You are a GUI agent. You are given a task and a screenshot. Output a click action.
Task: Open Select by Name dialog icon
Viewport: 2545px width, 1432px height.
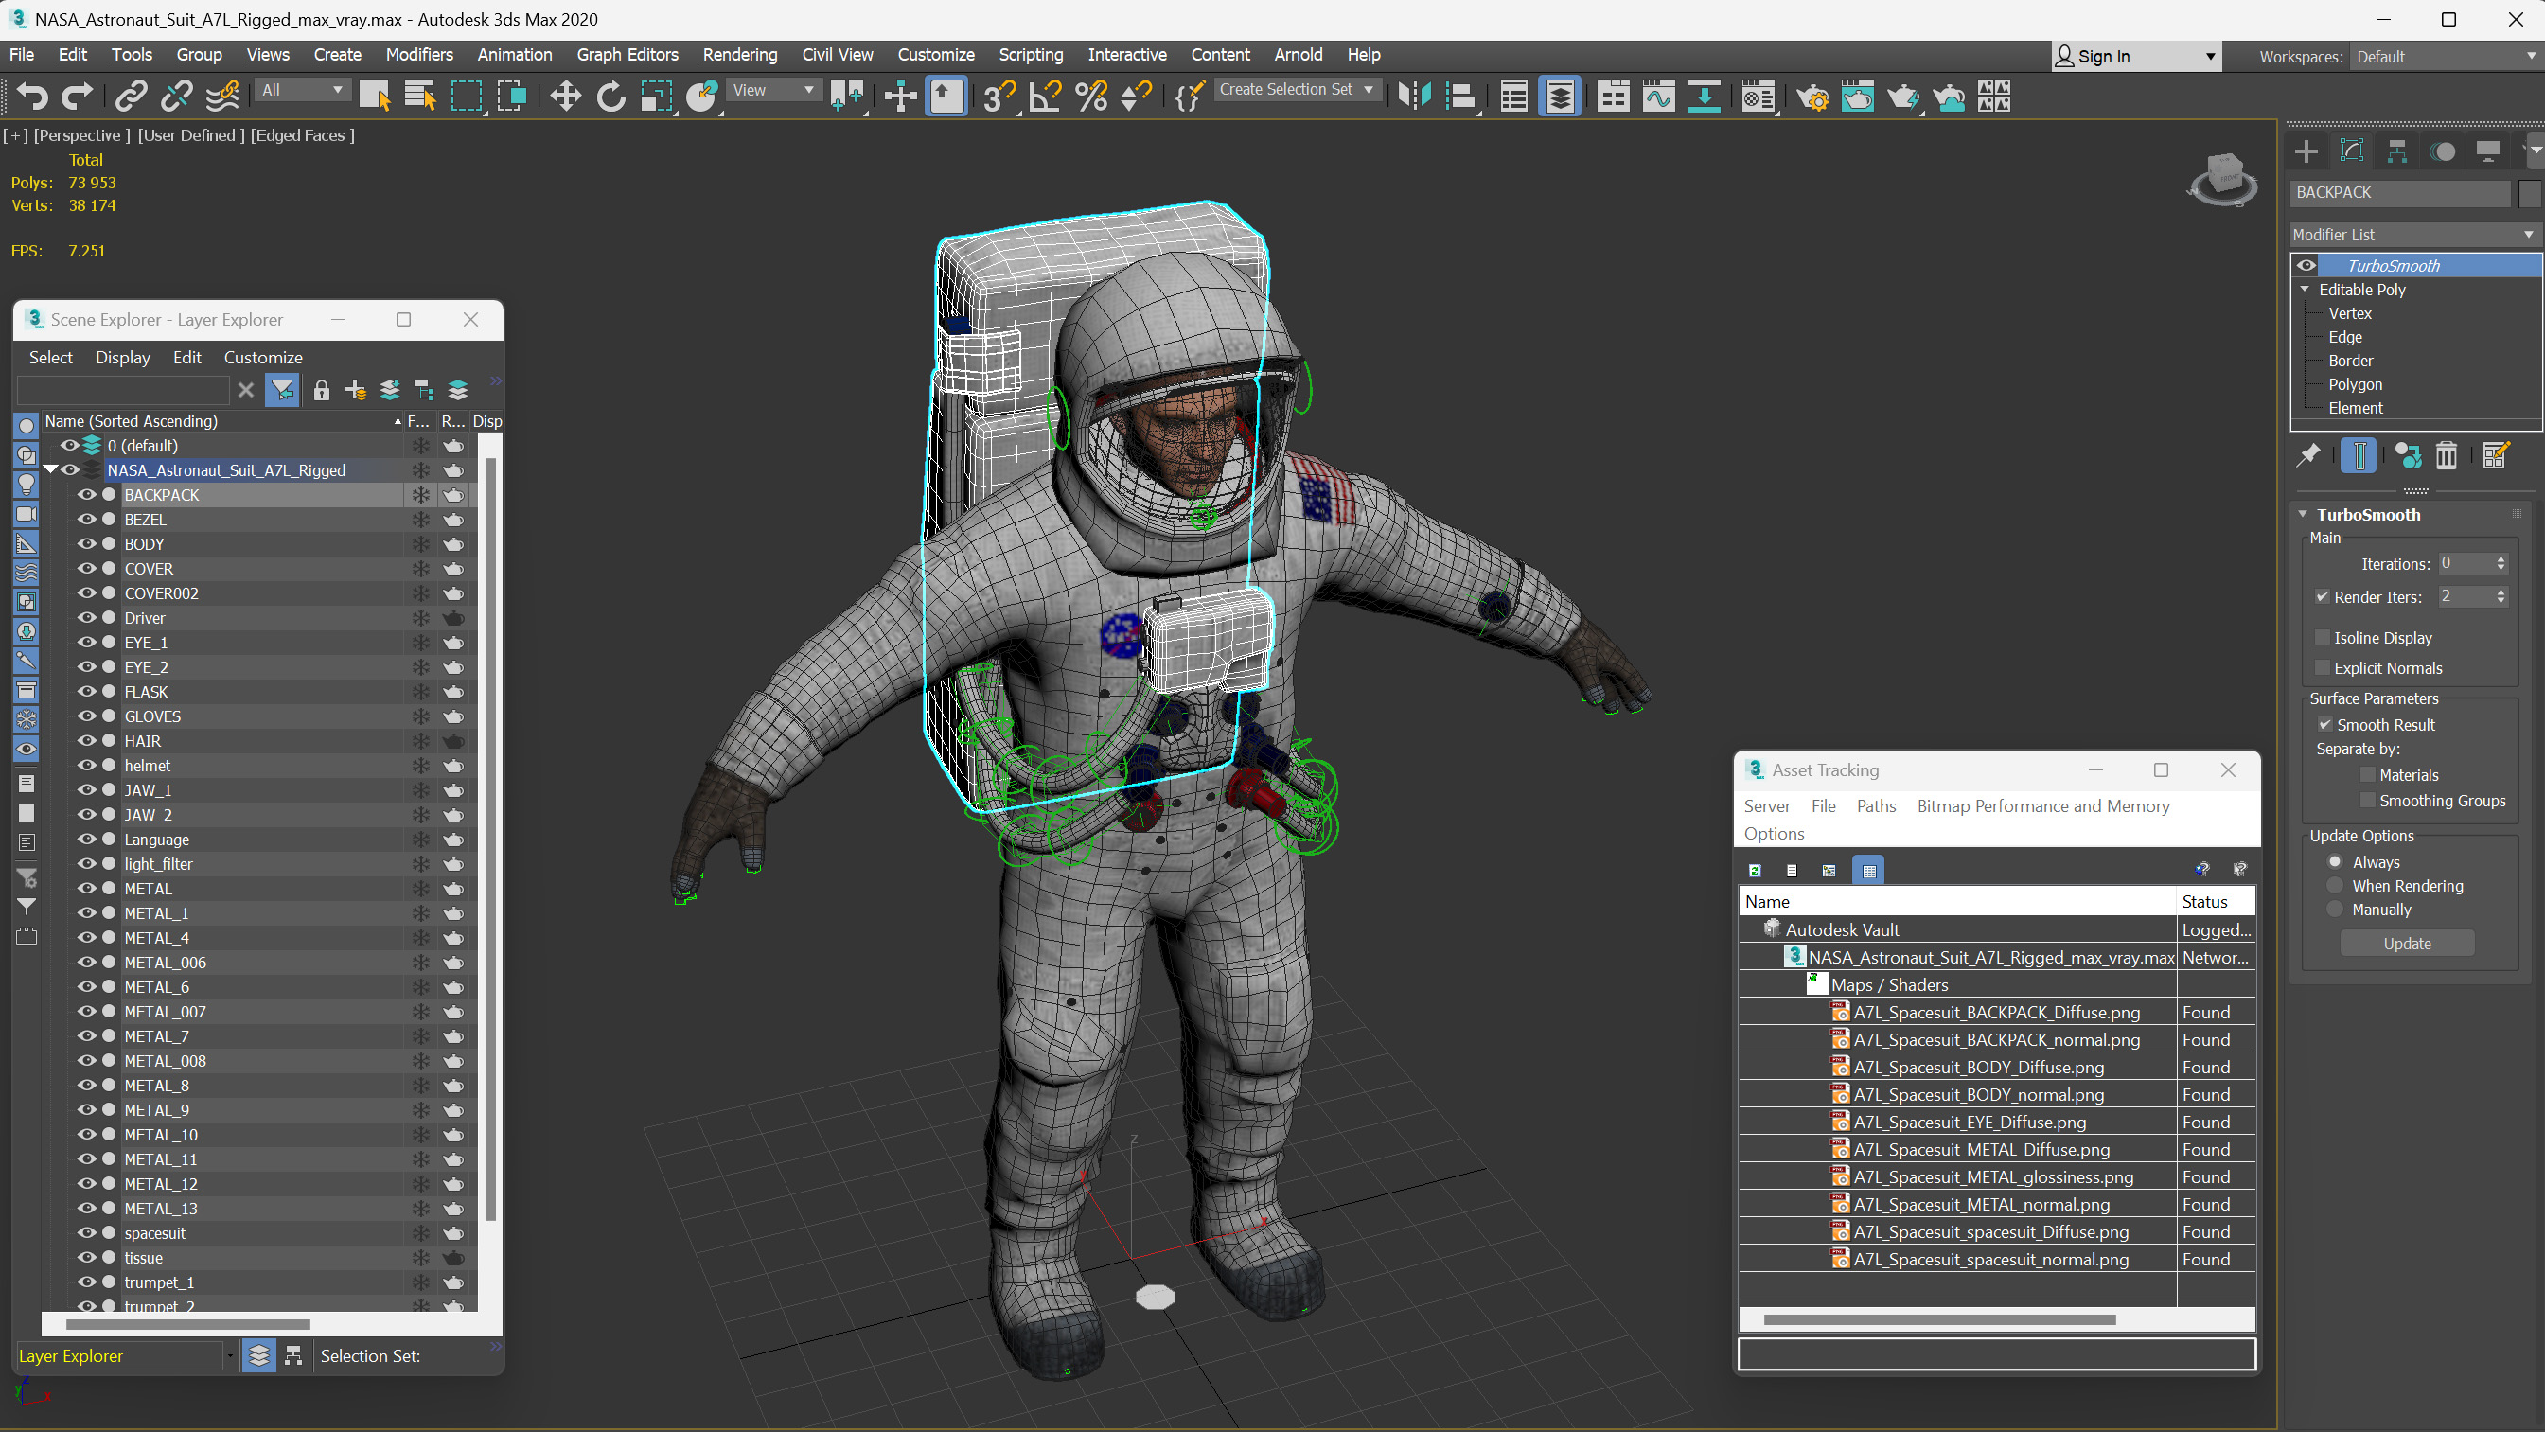pyautogui.click(x=420, y=96)
